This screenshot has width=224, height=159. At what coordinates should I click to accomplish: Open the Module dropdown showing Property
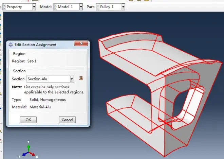[34, 7]
